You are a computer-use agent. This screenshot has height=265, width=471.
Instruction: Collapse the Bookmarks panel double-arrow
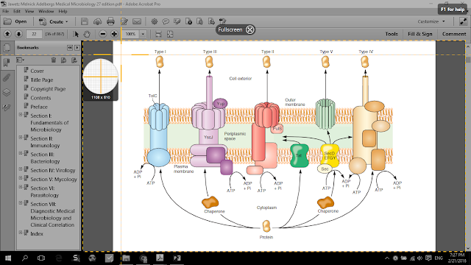(70, 47)
